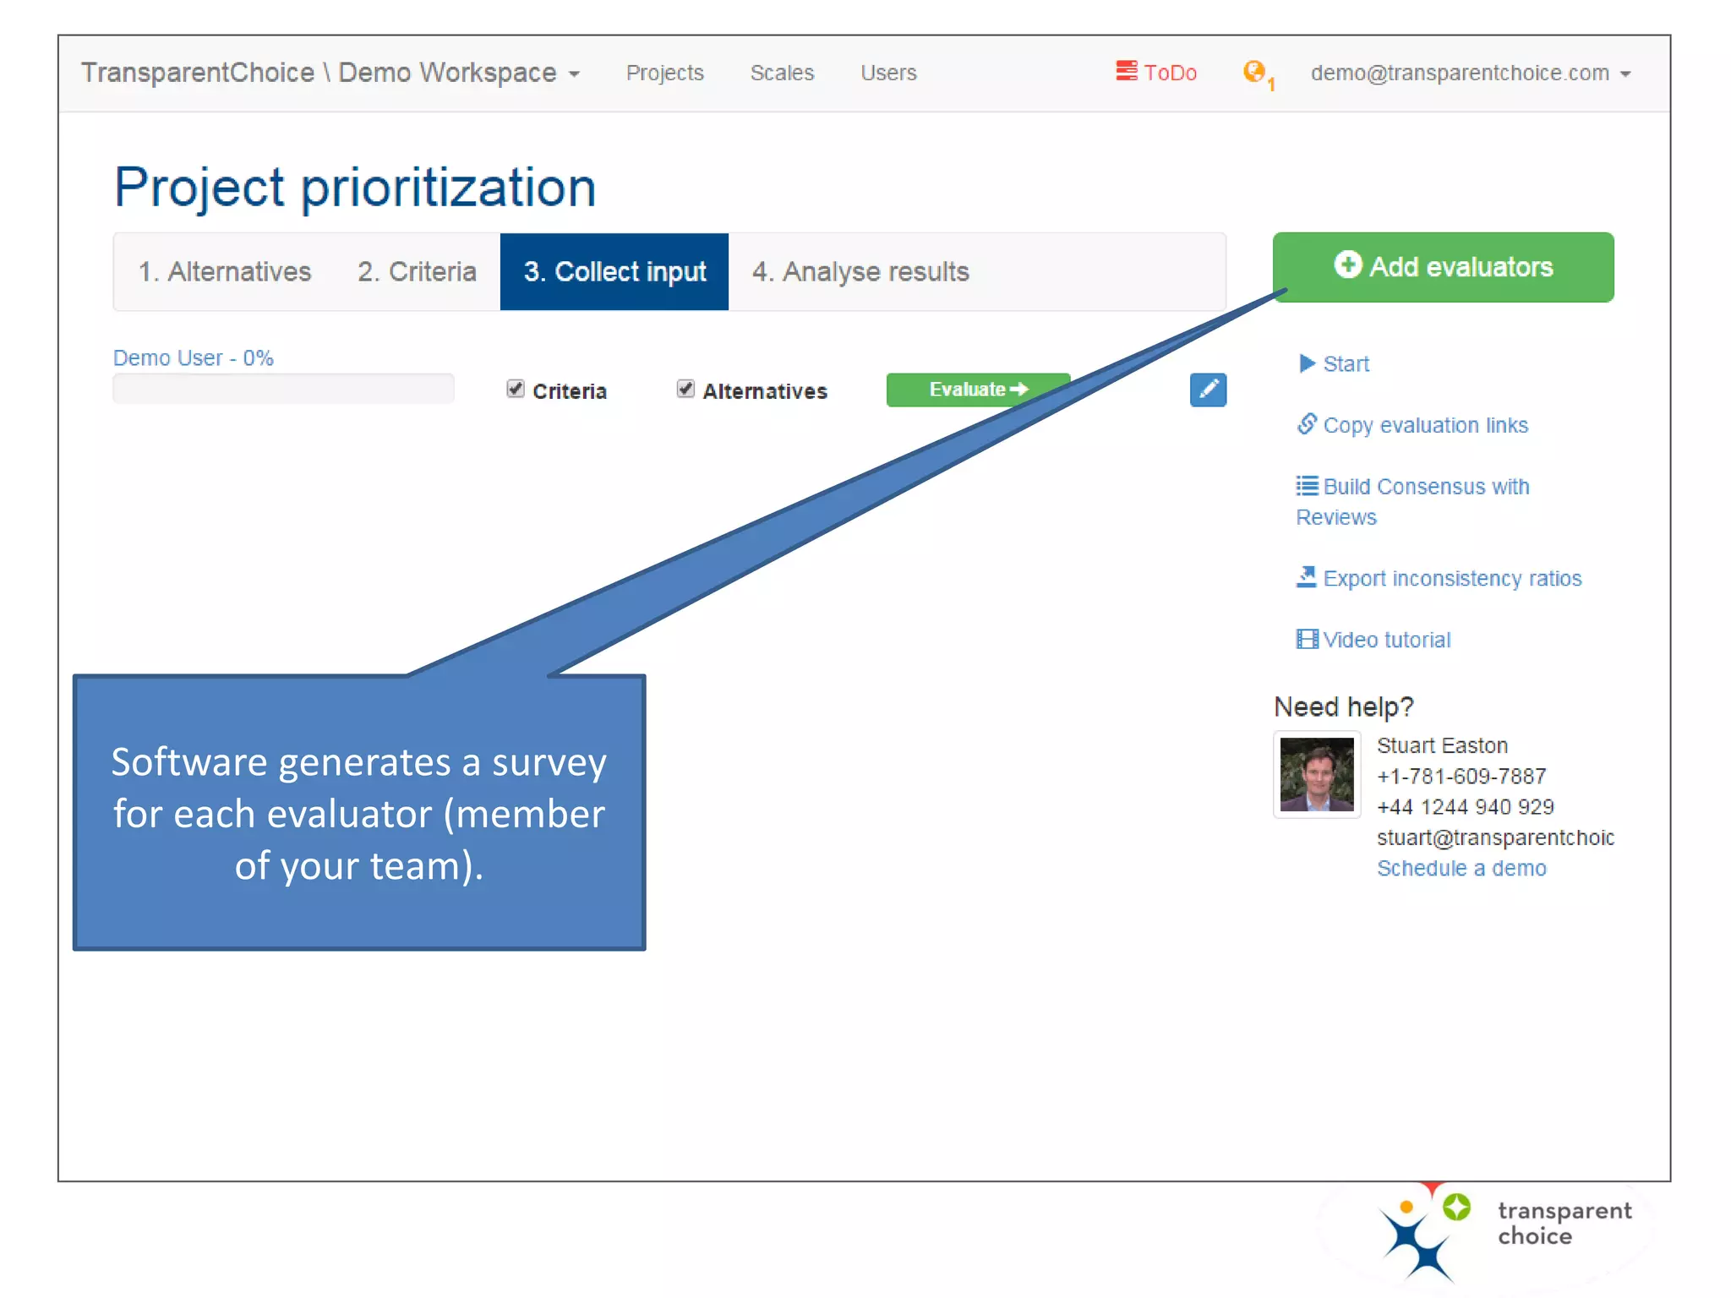
Task: Click the film strip video tutorial icon
Action: (x=1307, y=639)
